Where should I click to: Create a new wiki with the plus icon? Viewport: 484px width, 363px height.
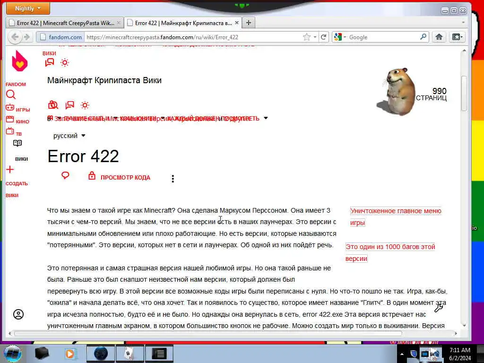tap(10, 170)
